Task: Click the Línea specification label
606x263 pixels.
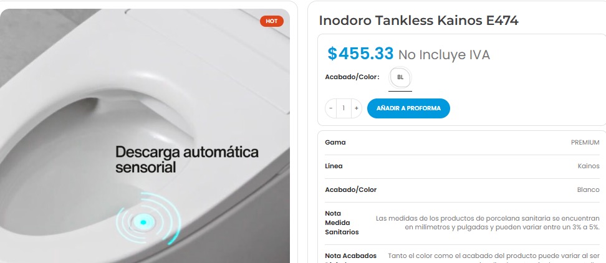Action: [334, 166]
